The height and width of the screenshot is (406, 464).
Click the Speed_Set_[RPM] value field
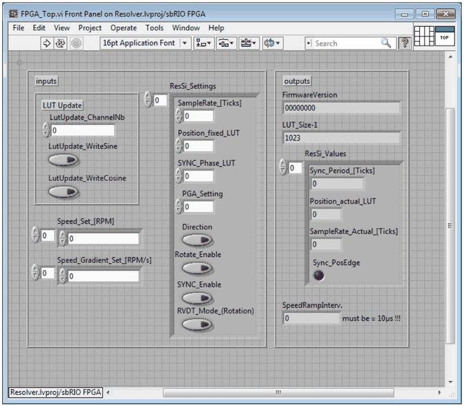tap(104, 238)
